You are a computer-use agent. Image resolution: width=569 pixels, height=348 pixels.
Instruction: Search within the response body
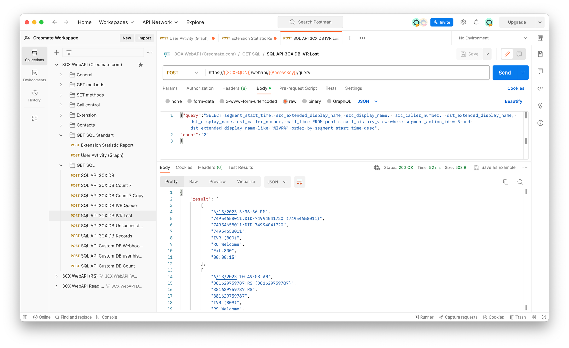click(520, 182)
